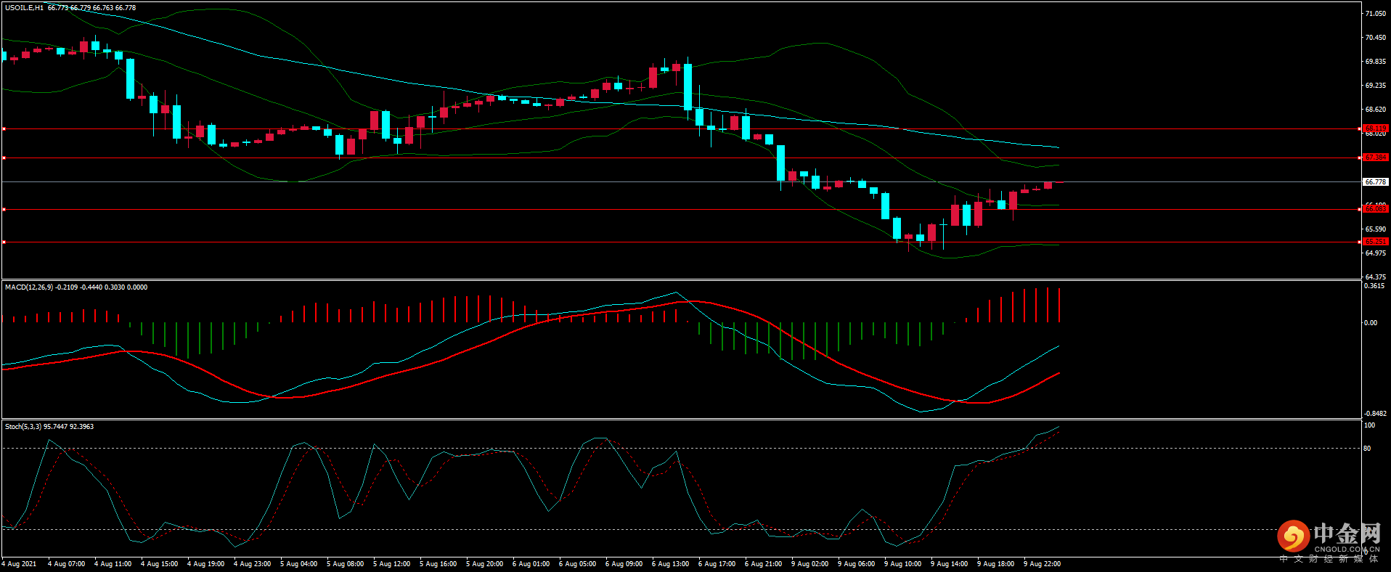
Task: Click the MACD zero level label 0.00
Action: tap(1371, 323)
